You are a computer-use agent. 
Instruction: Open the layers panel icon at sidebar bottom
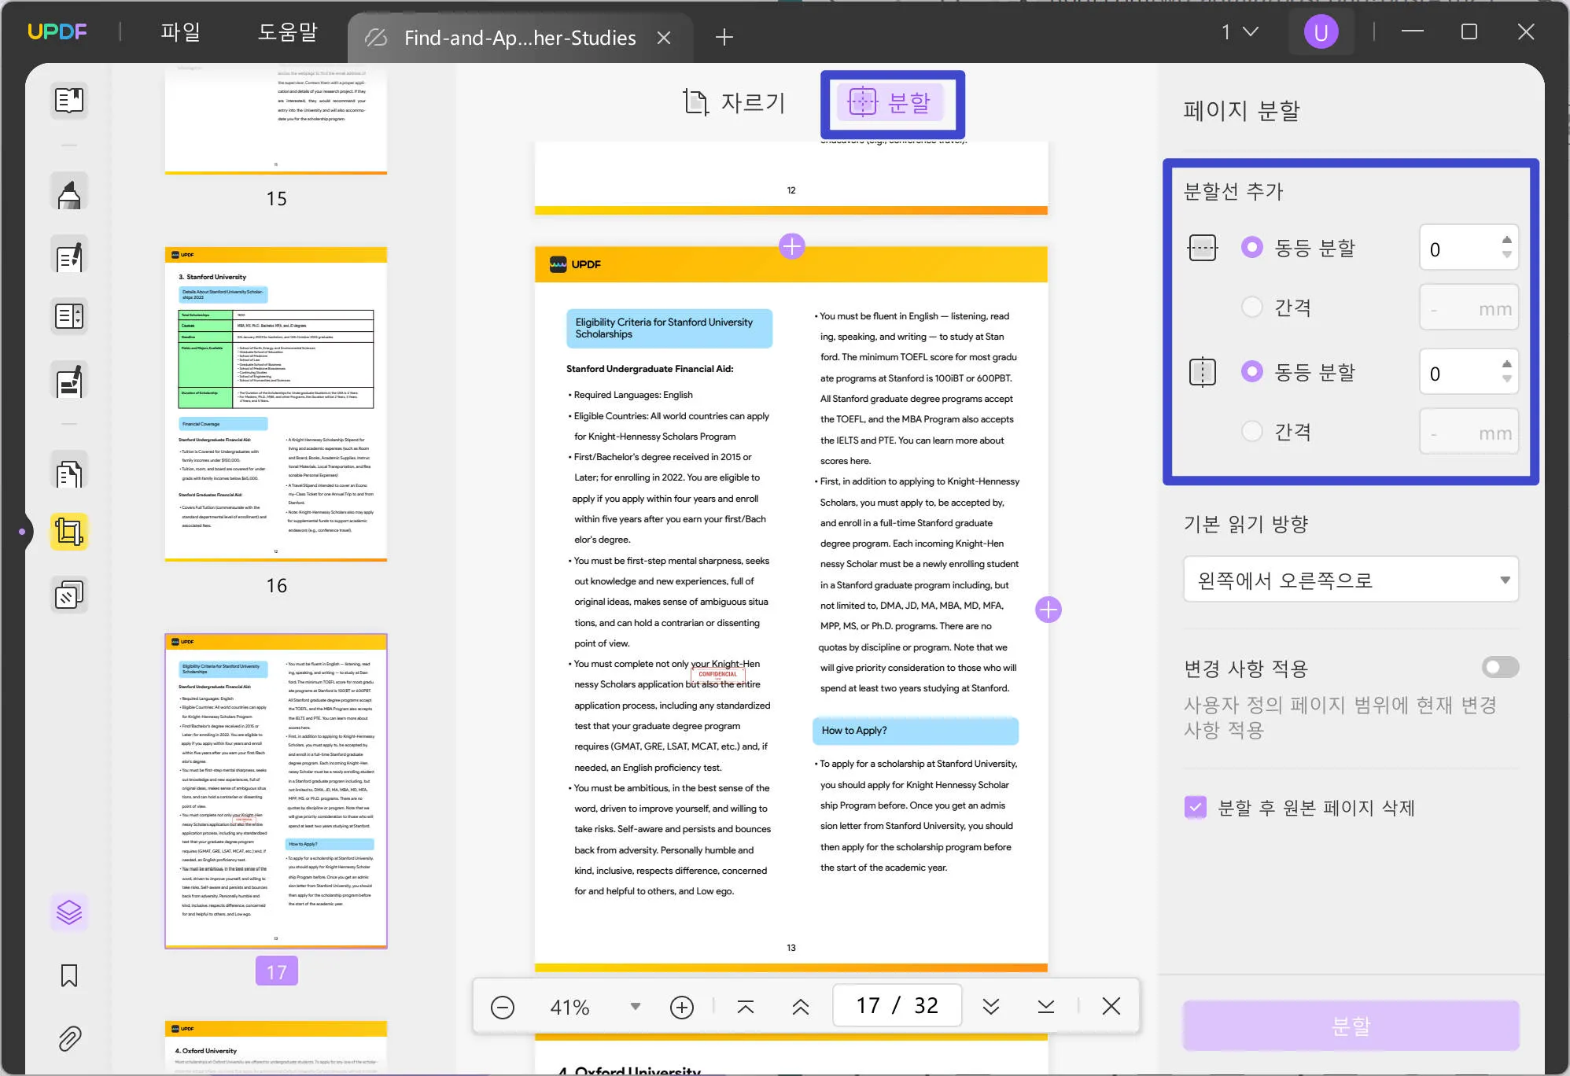coord(69,912)
